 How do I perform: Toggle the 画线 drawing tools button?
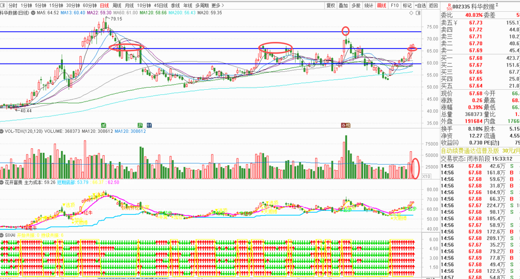tap(381, 5)
